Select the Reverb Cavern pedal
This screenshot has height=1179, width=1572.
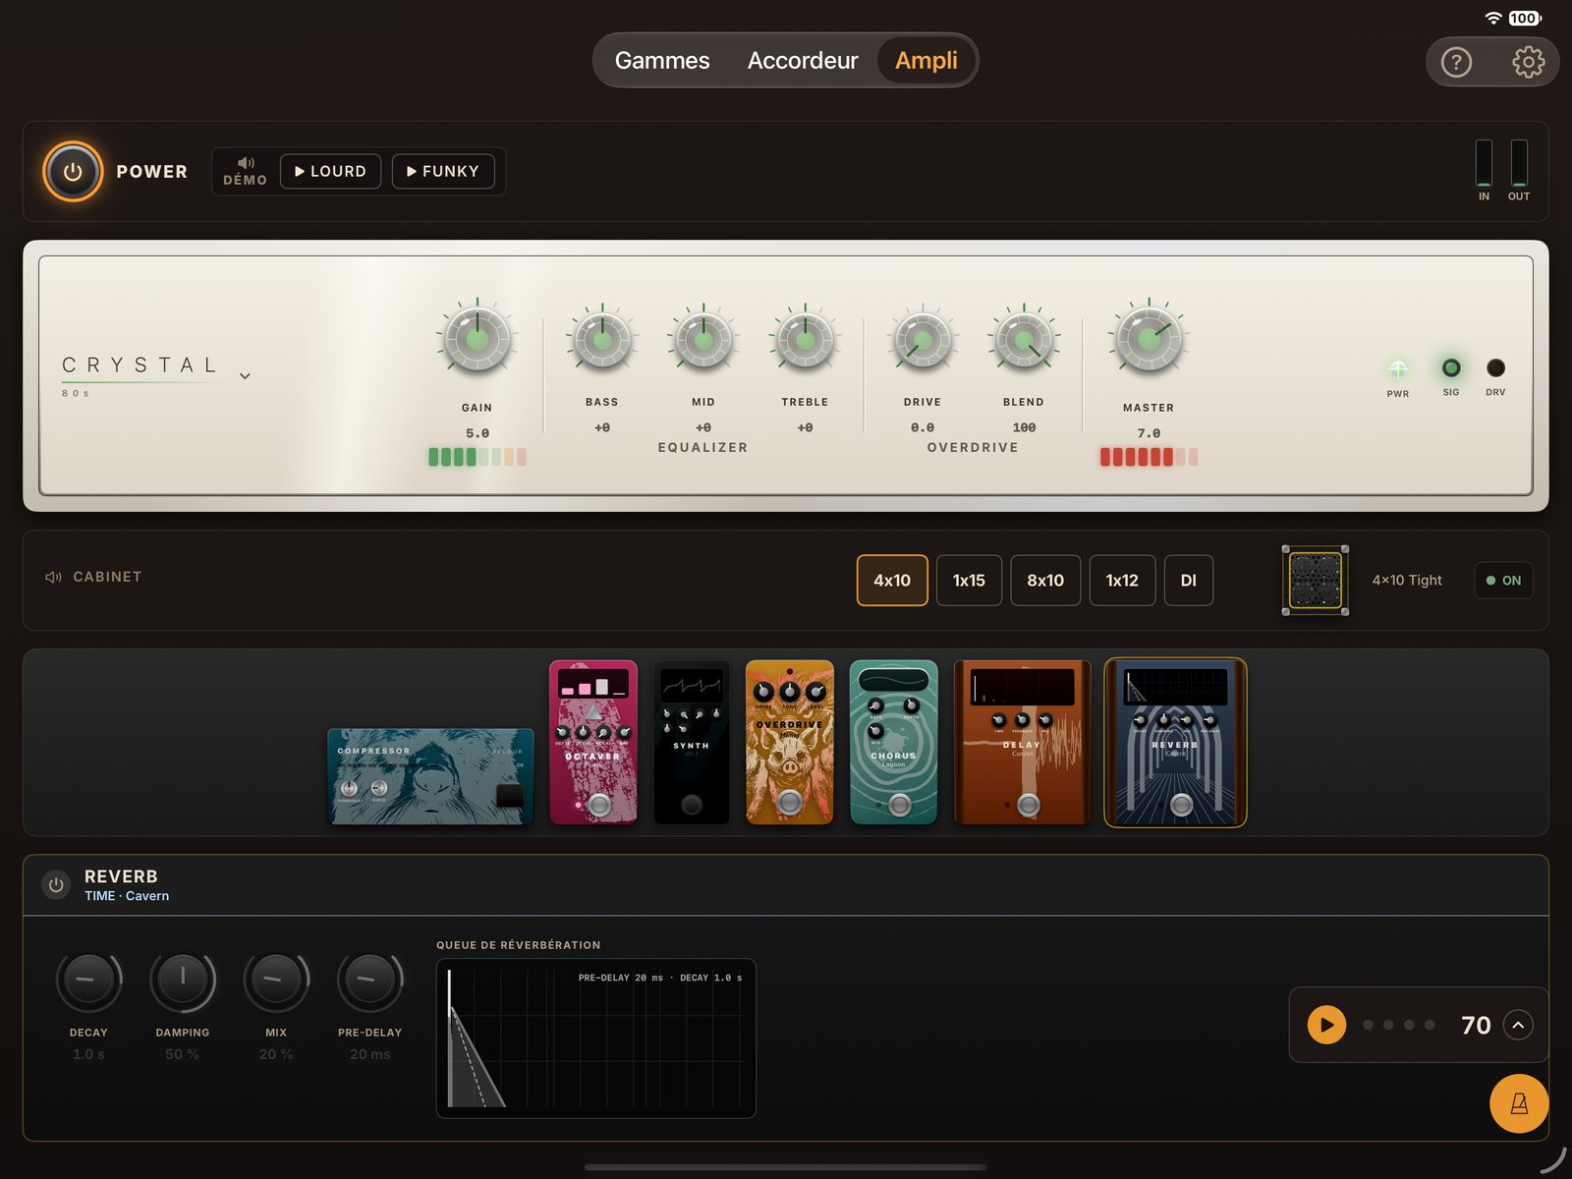tap(1176, 743)
